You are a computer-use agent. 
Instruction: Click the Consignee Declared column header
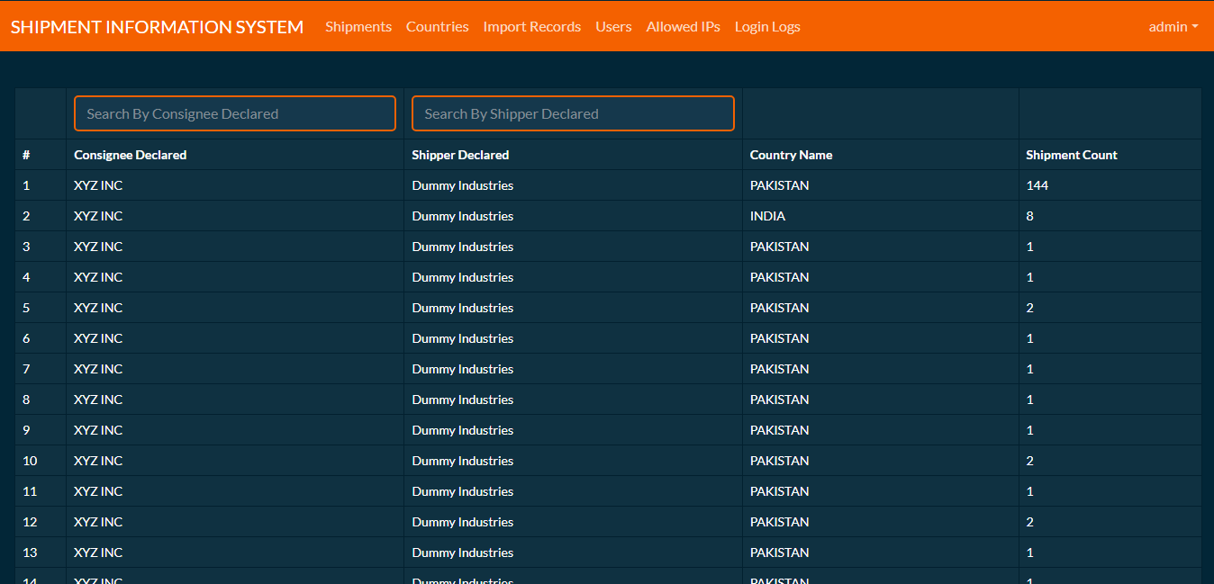pos(130,155)
